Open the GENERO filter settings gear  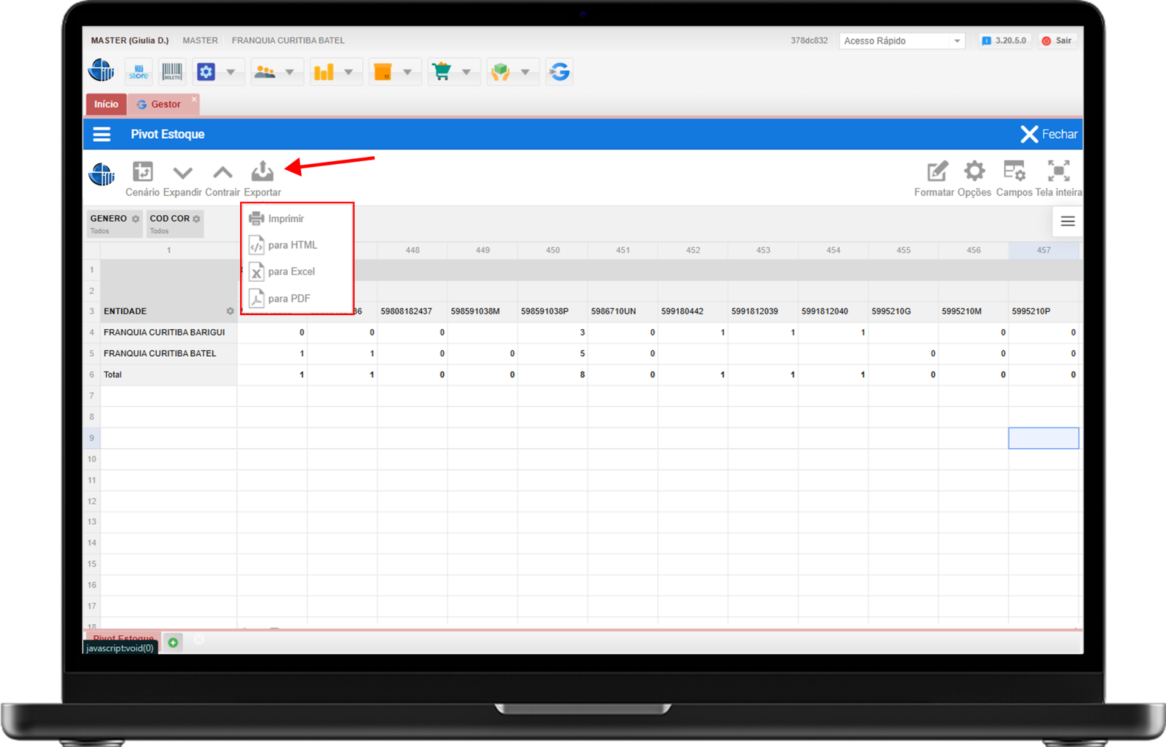click(135, 219)
